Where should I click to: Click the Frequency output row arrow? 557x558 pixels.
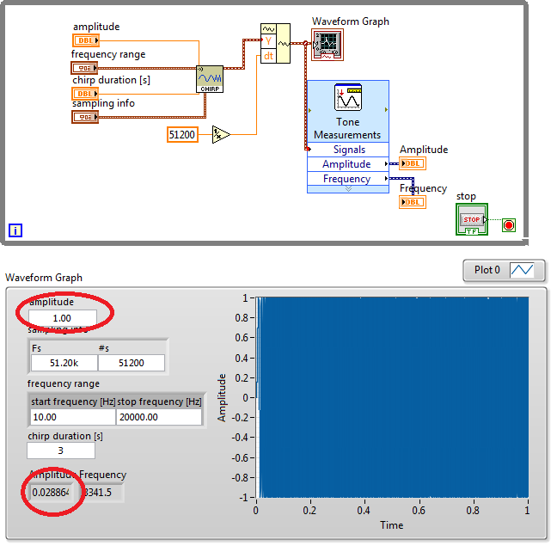tap(386, 178)
